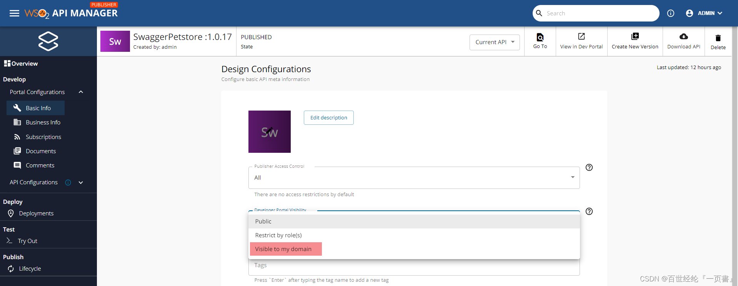Image resolution: width=738 pixels, height=286 pixels.
Task: Select Visible to my domain option
Action: 414,249
